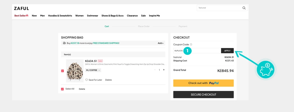Open the Swimwear menu
This screenshot has width=294, height=112.
92,16
